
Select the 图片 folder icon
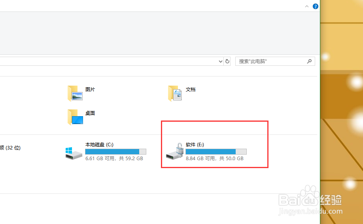point(75,93)
